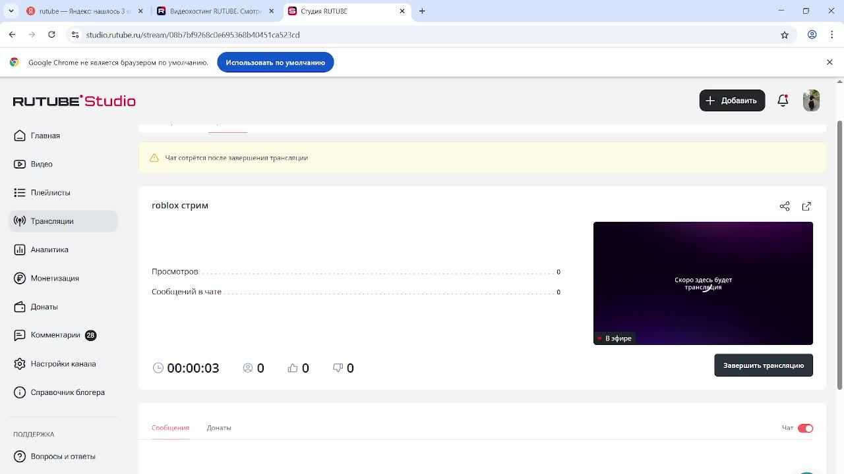Click Использовать по умолчанию button
The width and height of the screenshot is (844, 474).
pyautogui.click(x=276, y=63)
